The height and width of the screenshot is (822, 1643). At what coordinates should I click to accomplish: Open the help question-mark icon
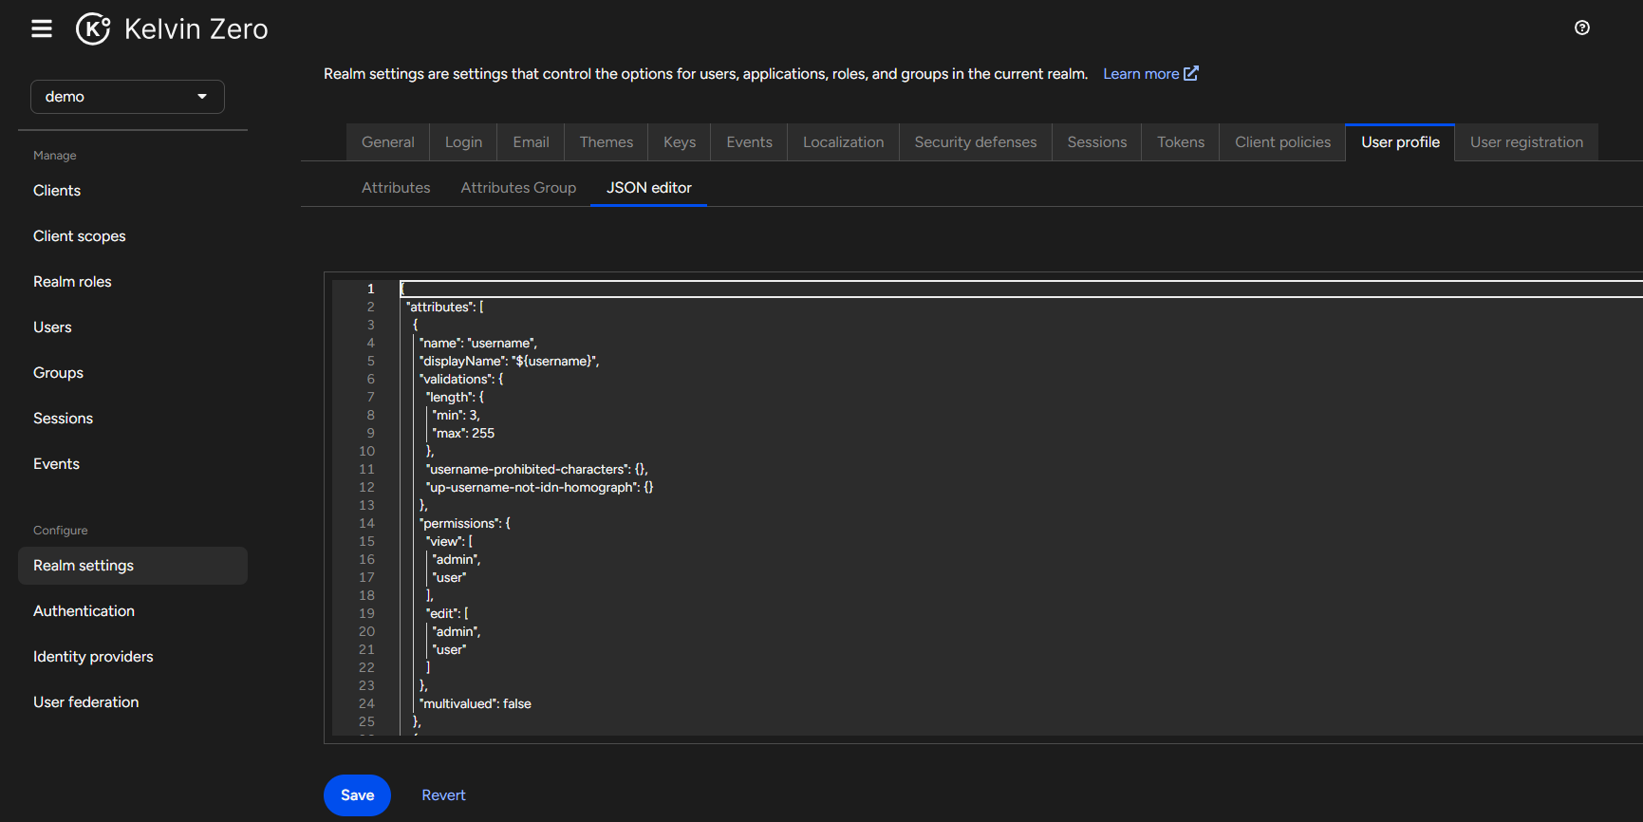pyautogui.click(x=1581, y=28)
